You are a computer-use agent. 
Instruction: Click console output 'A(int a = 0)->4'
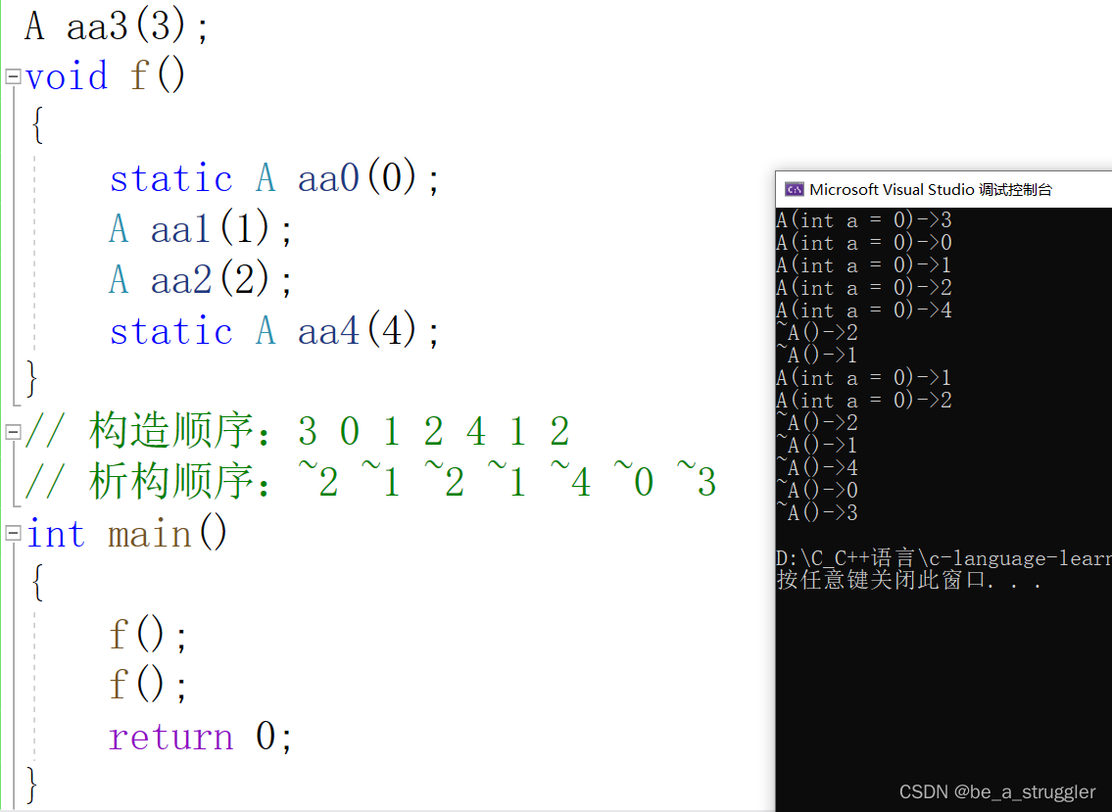tap(864, 310)
